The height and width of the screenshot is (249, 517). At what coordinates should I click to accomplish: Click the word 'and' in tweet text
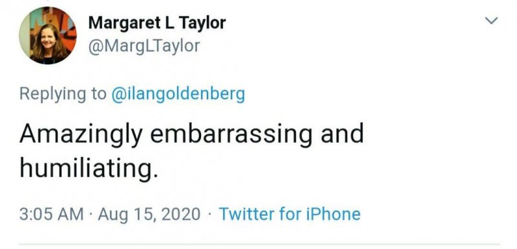[342, 133]
